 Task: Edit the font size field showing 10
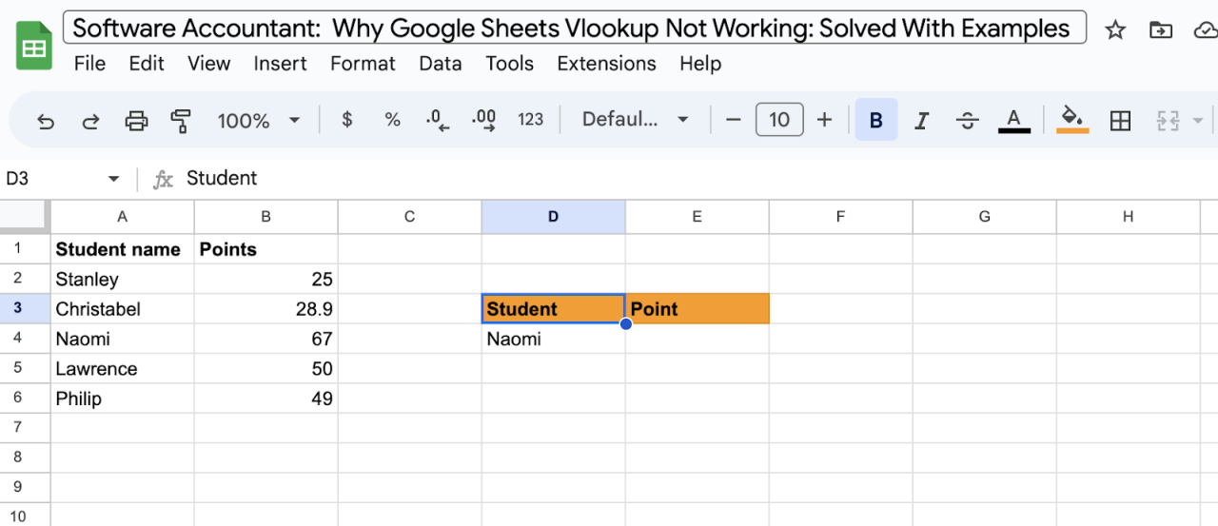click(x=779, y=120)
